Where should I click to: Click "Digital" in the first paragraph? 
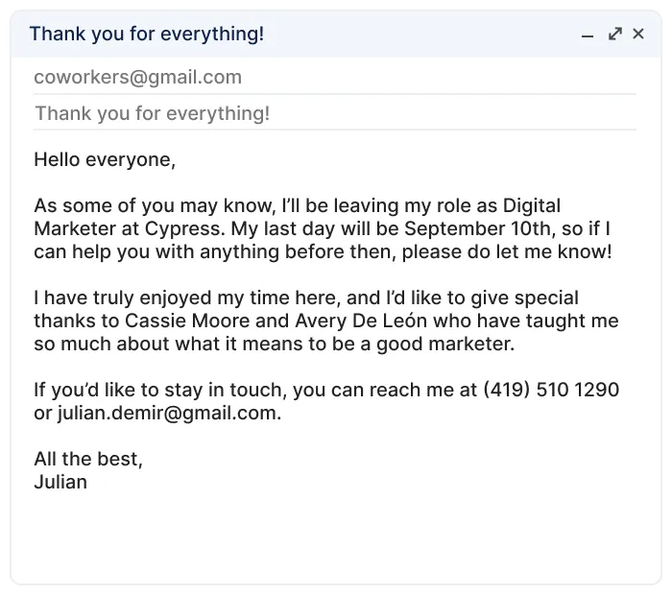point(532,206)
